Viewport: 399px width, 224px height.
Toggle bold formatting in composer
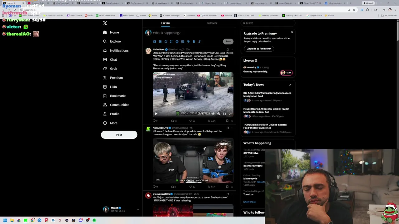[194, 42]
